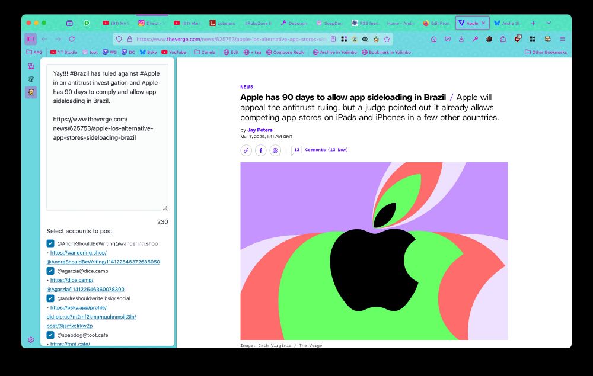
Task: Share the article with the Facebook icon
Action: tap(260, 150)
